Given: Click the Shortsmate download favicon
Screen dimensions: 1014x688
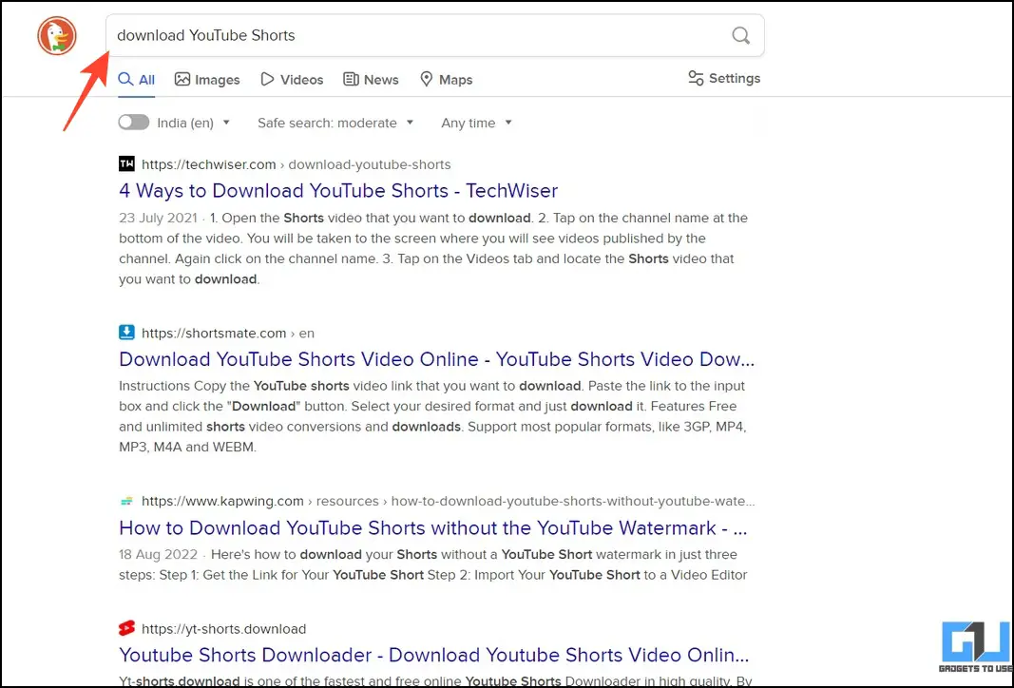Looking at the screenshot, I should tap(126, 333).
